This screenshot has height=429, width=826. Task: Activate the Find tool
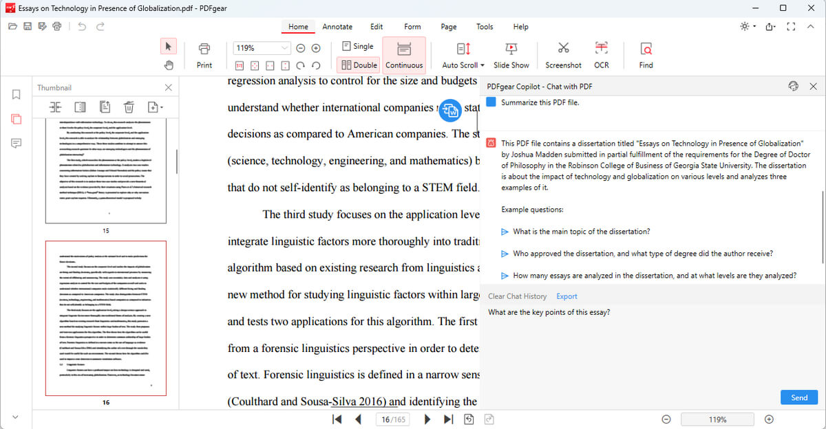tap(646, 54)
